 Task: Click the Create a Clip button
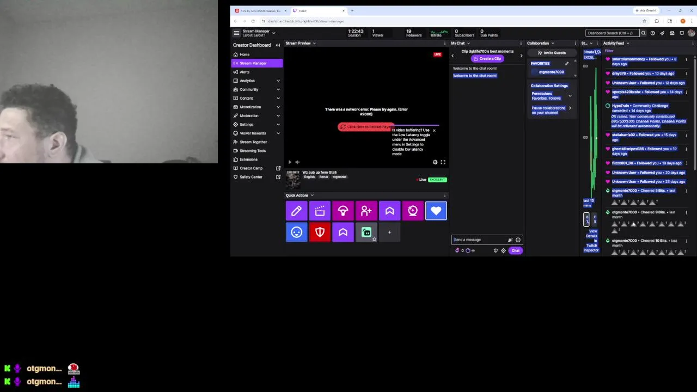click(487, 58)
